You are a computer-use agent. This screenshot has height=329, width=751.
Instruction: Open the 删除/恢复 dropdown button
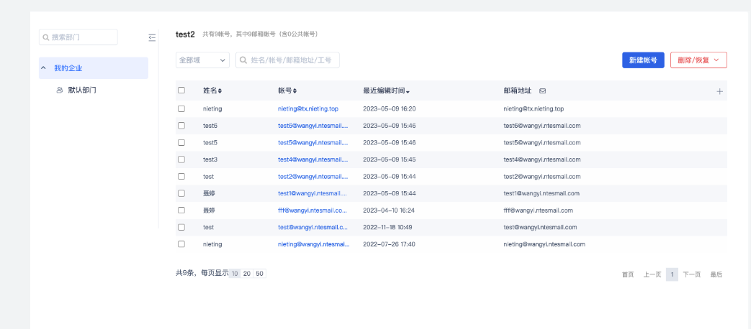[698, 60]
